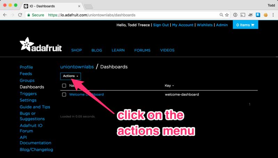The width and height of the screenshot is (278, 158).
Task: Click the zoom magnifier icon in address bar
Action: point(221,15)
